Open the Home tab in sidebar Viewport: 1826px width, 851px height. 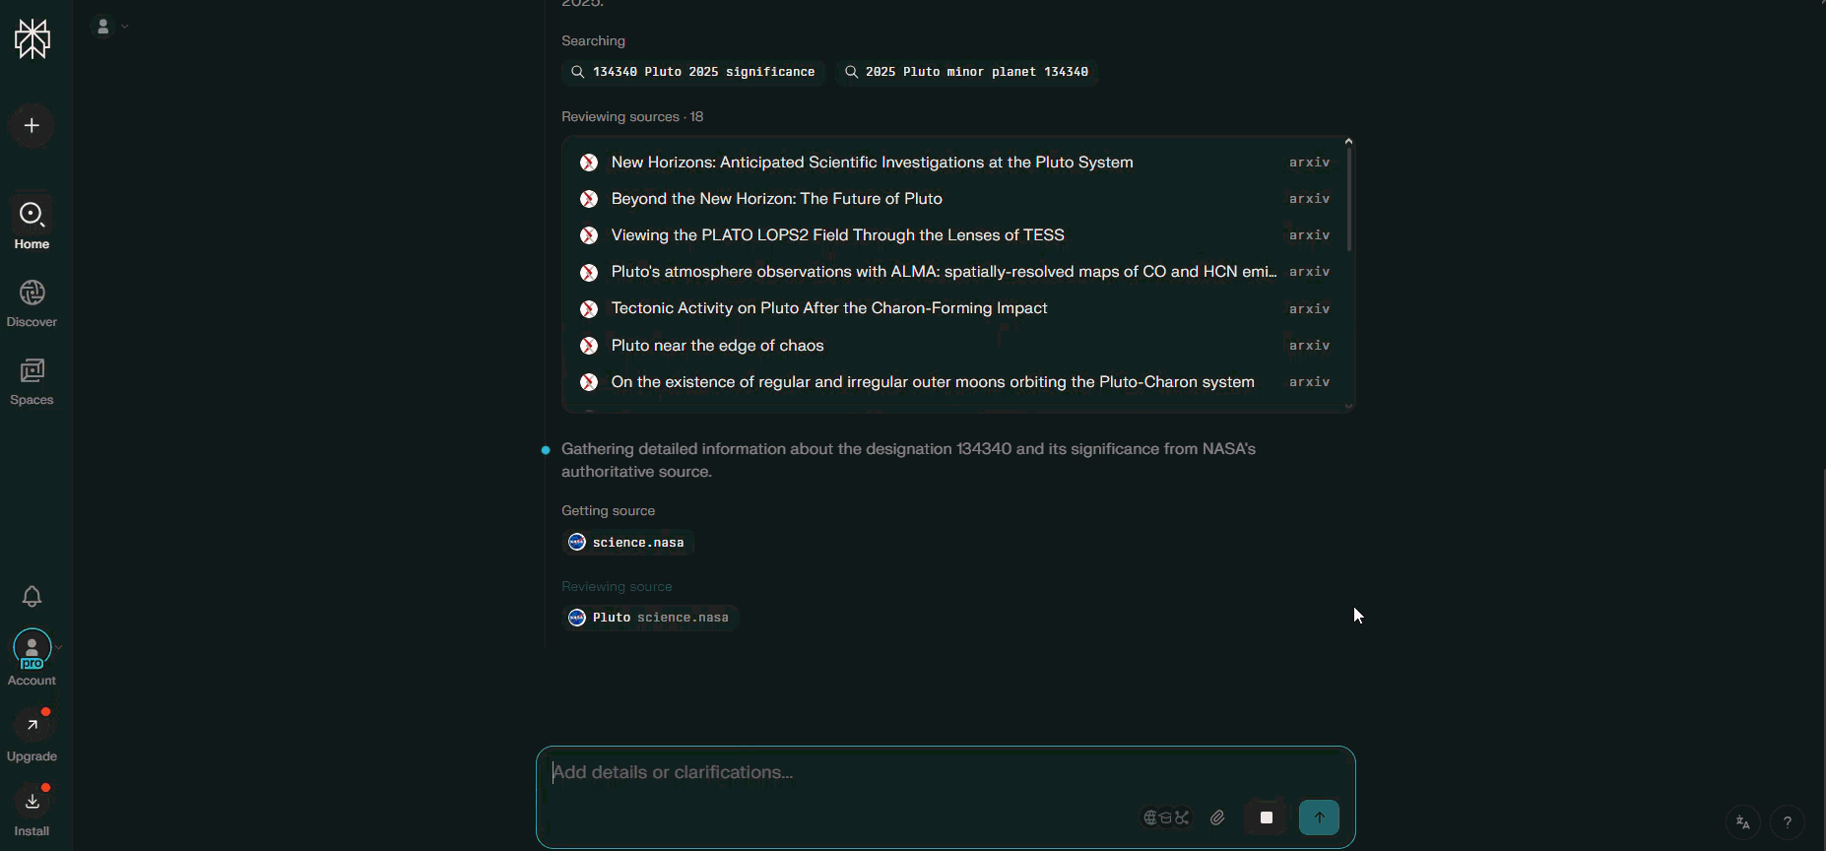tap(32, 224)
